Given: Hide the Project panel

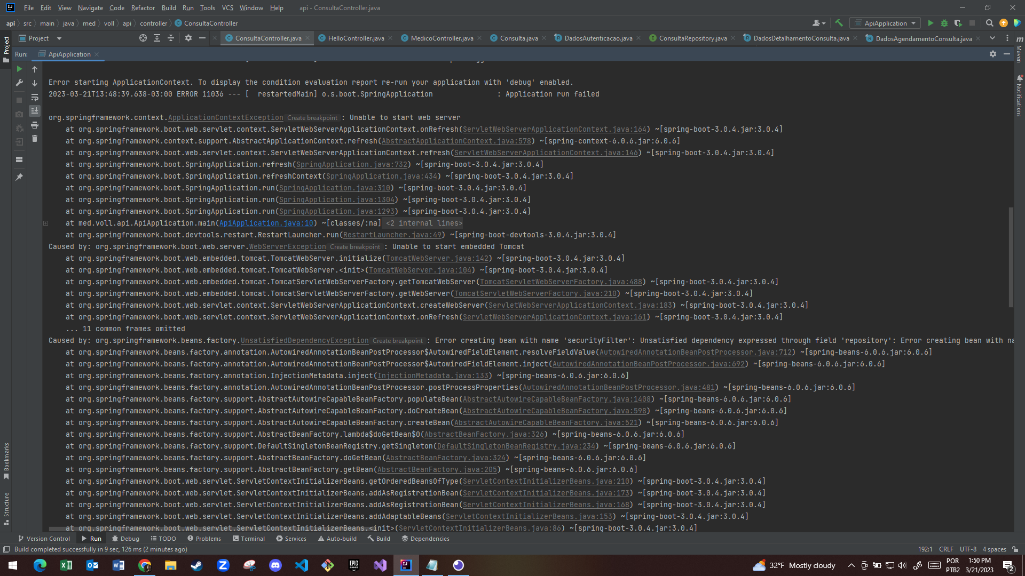Looking at the screenshot, I should (202, 38).
